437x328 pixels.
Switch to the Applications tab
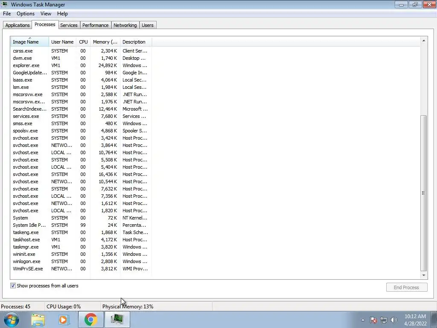(x=17, y=25)
